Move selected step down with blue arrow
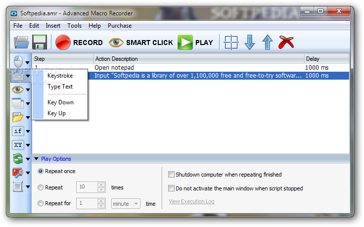364x227 pixels. pos(250,42)
